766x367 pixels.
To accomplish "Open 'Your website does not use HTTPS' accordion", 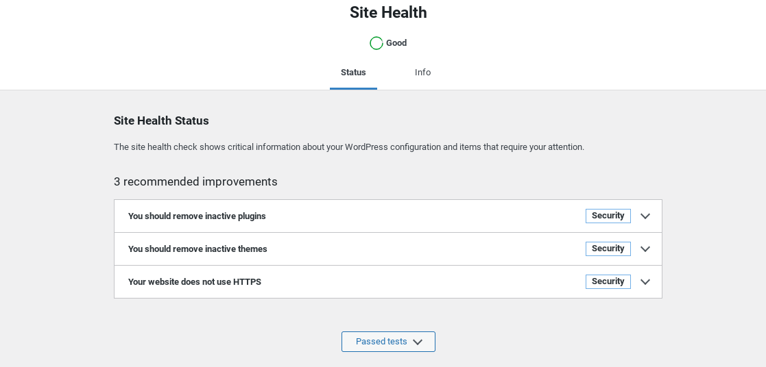I will [195, 282].
